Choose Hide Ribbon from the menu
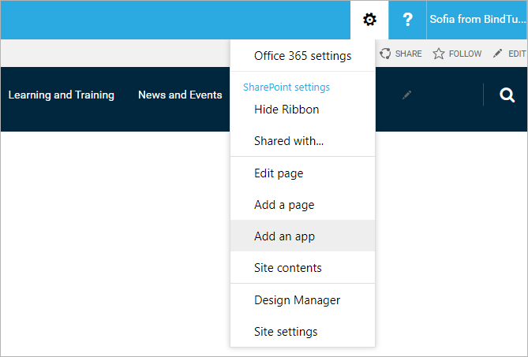528x357 pixels. click(x=303, y=110)
